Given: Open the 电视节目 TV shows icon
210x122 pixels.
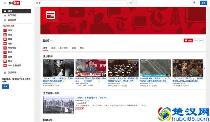Looking at the screenshot, I should click(x=5, y=48).
